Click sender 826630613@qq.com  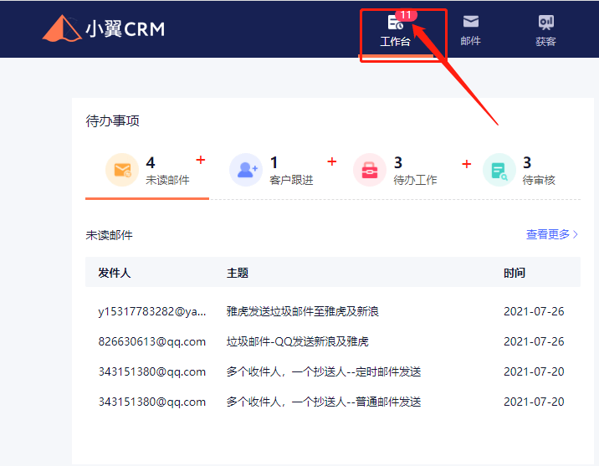[x=152, y=341]
